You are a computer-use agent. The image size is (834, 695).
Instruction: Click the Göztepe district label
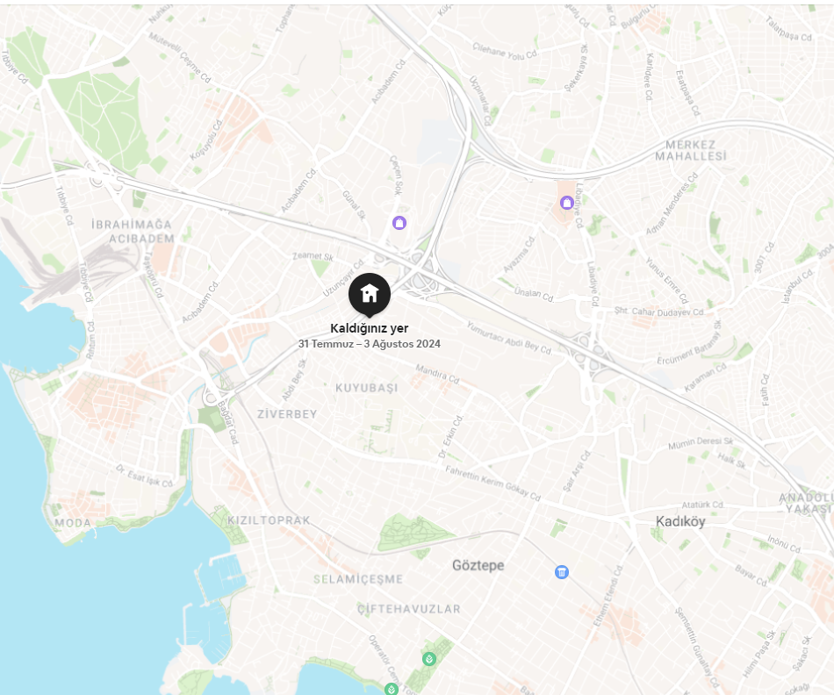click(478, 565)
